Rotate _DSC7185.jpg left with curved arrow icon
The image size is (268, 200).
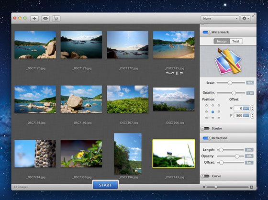point(167,73)
